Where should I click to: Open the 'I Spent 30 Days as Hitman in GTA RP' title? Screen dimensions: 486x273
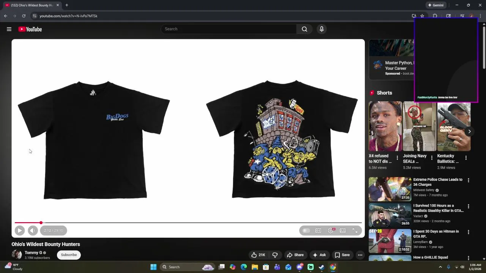(x=436, y=234)
